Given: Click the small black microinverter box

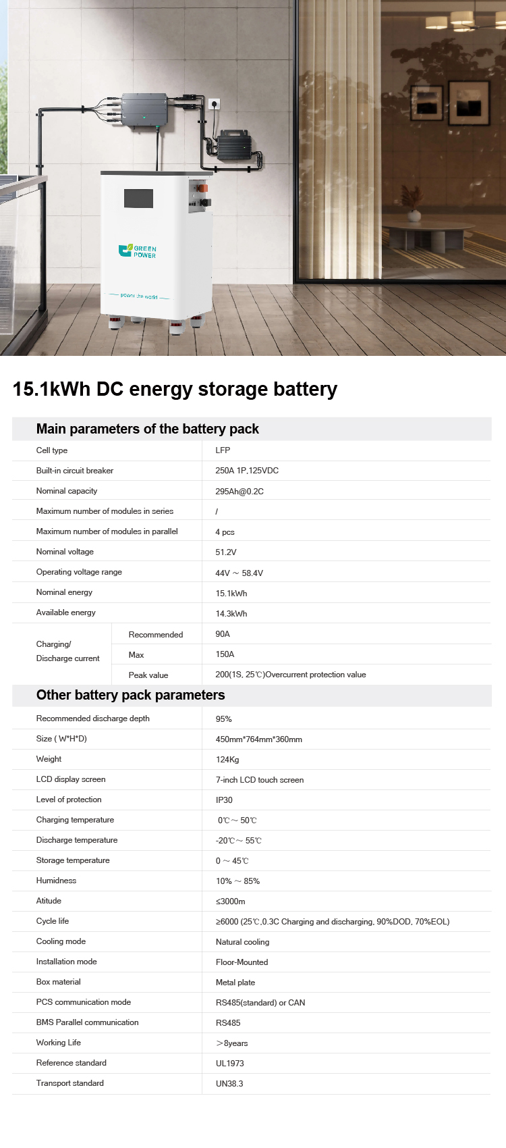Looking at the screenshot, I should click(x=233, y=145).
